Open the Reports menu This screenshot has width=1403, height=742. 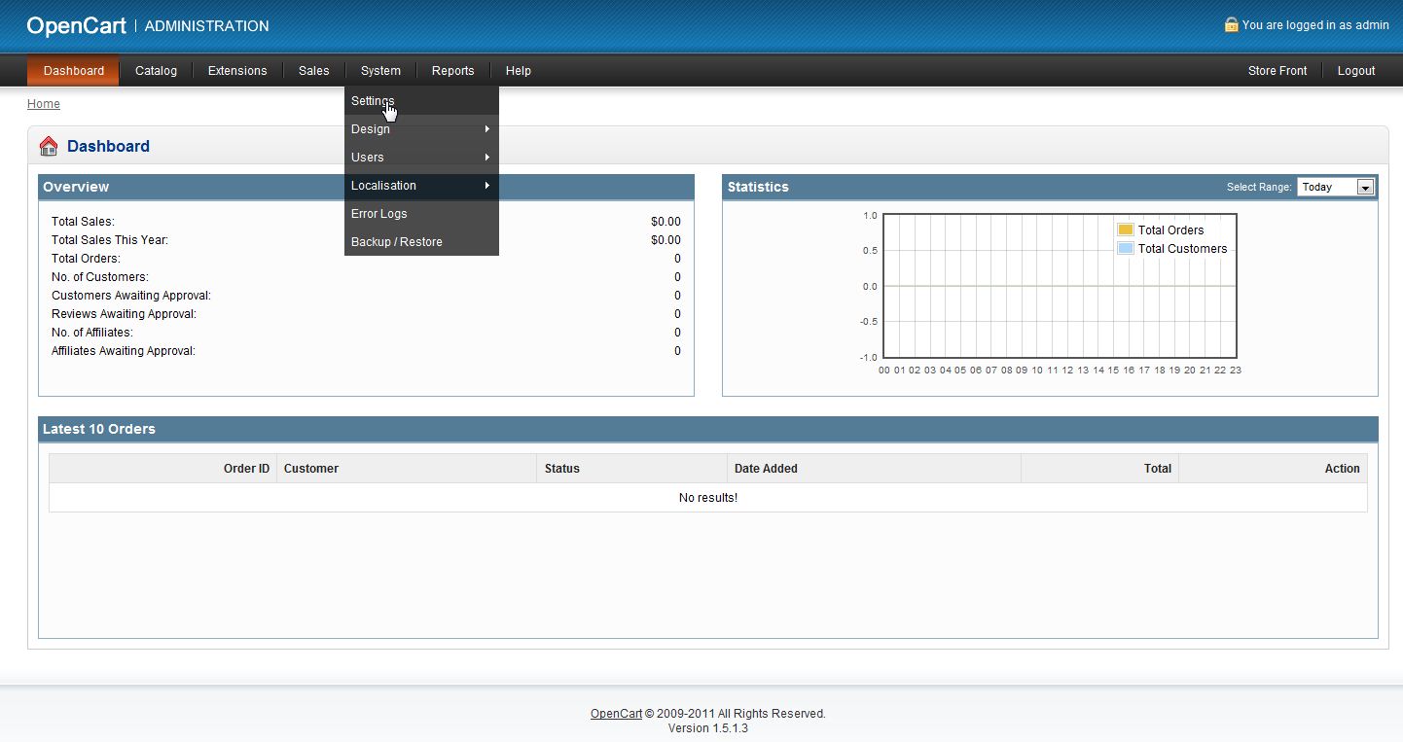(452, 71)
